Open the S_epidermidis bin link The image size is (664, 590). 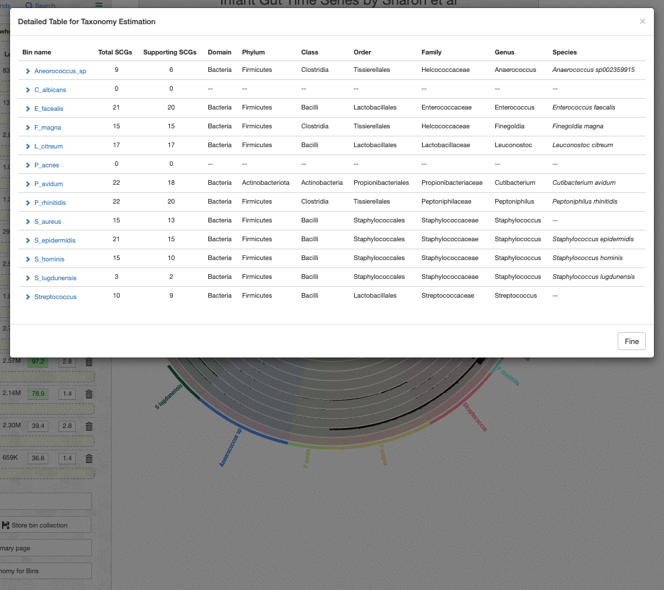(54, 241)
